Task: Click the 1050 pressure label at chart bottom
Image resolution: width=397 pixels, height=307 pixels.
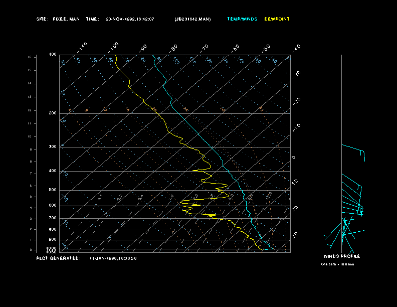Action: point(52,252)
